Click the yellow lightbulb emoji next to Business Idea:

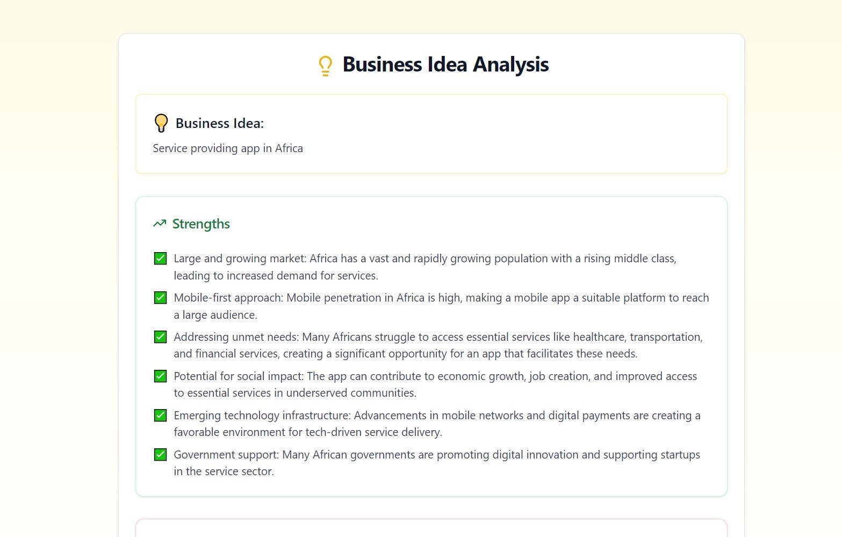tap(161, 123)
